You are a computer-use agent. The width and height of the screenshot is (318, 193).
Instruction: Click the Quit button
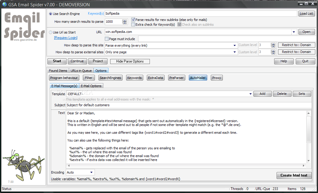305,61
